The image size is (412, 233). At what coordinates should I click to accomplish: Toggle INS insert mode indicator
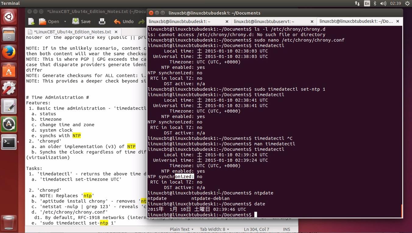tap(286, 229)
